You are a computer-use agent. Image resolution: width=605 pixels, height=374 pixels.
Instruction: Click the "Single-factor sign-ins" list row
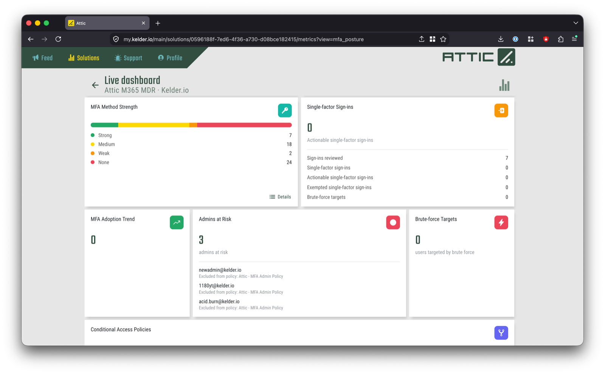(x=407, y=168)
